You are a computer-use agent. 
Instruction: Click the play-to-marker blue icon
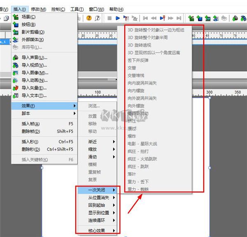coord(163,18)
